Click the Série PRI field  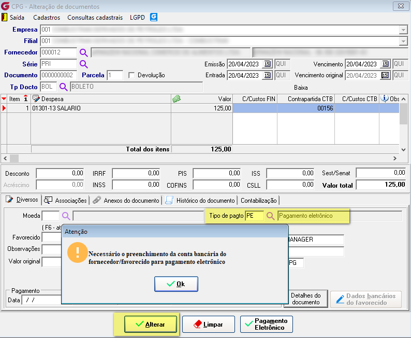(x=58, y=64)
